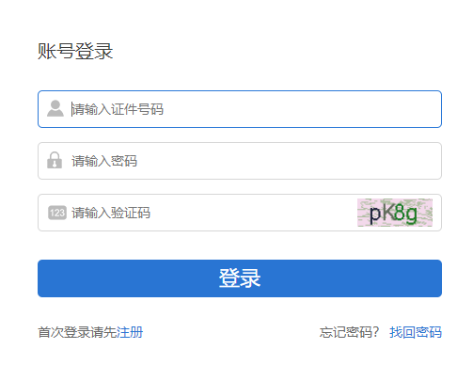Click the 请输入验证码 placeholder text
Viewport: 473px width, 381px height.
111,213
